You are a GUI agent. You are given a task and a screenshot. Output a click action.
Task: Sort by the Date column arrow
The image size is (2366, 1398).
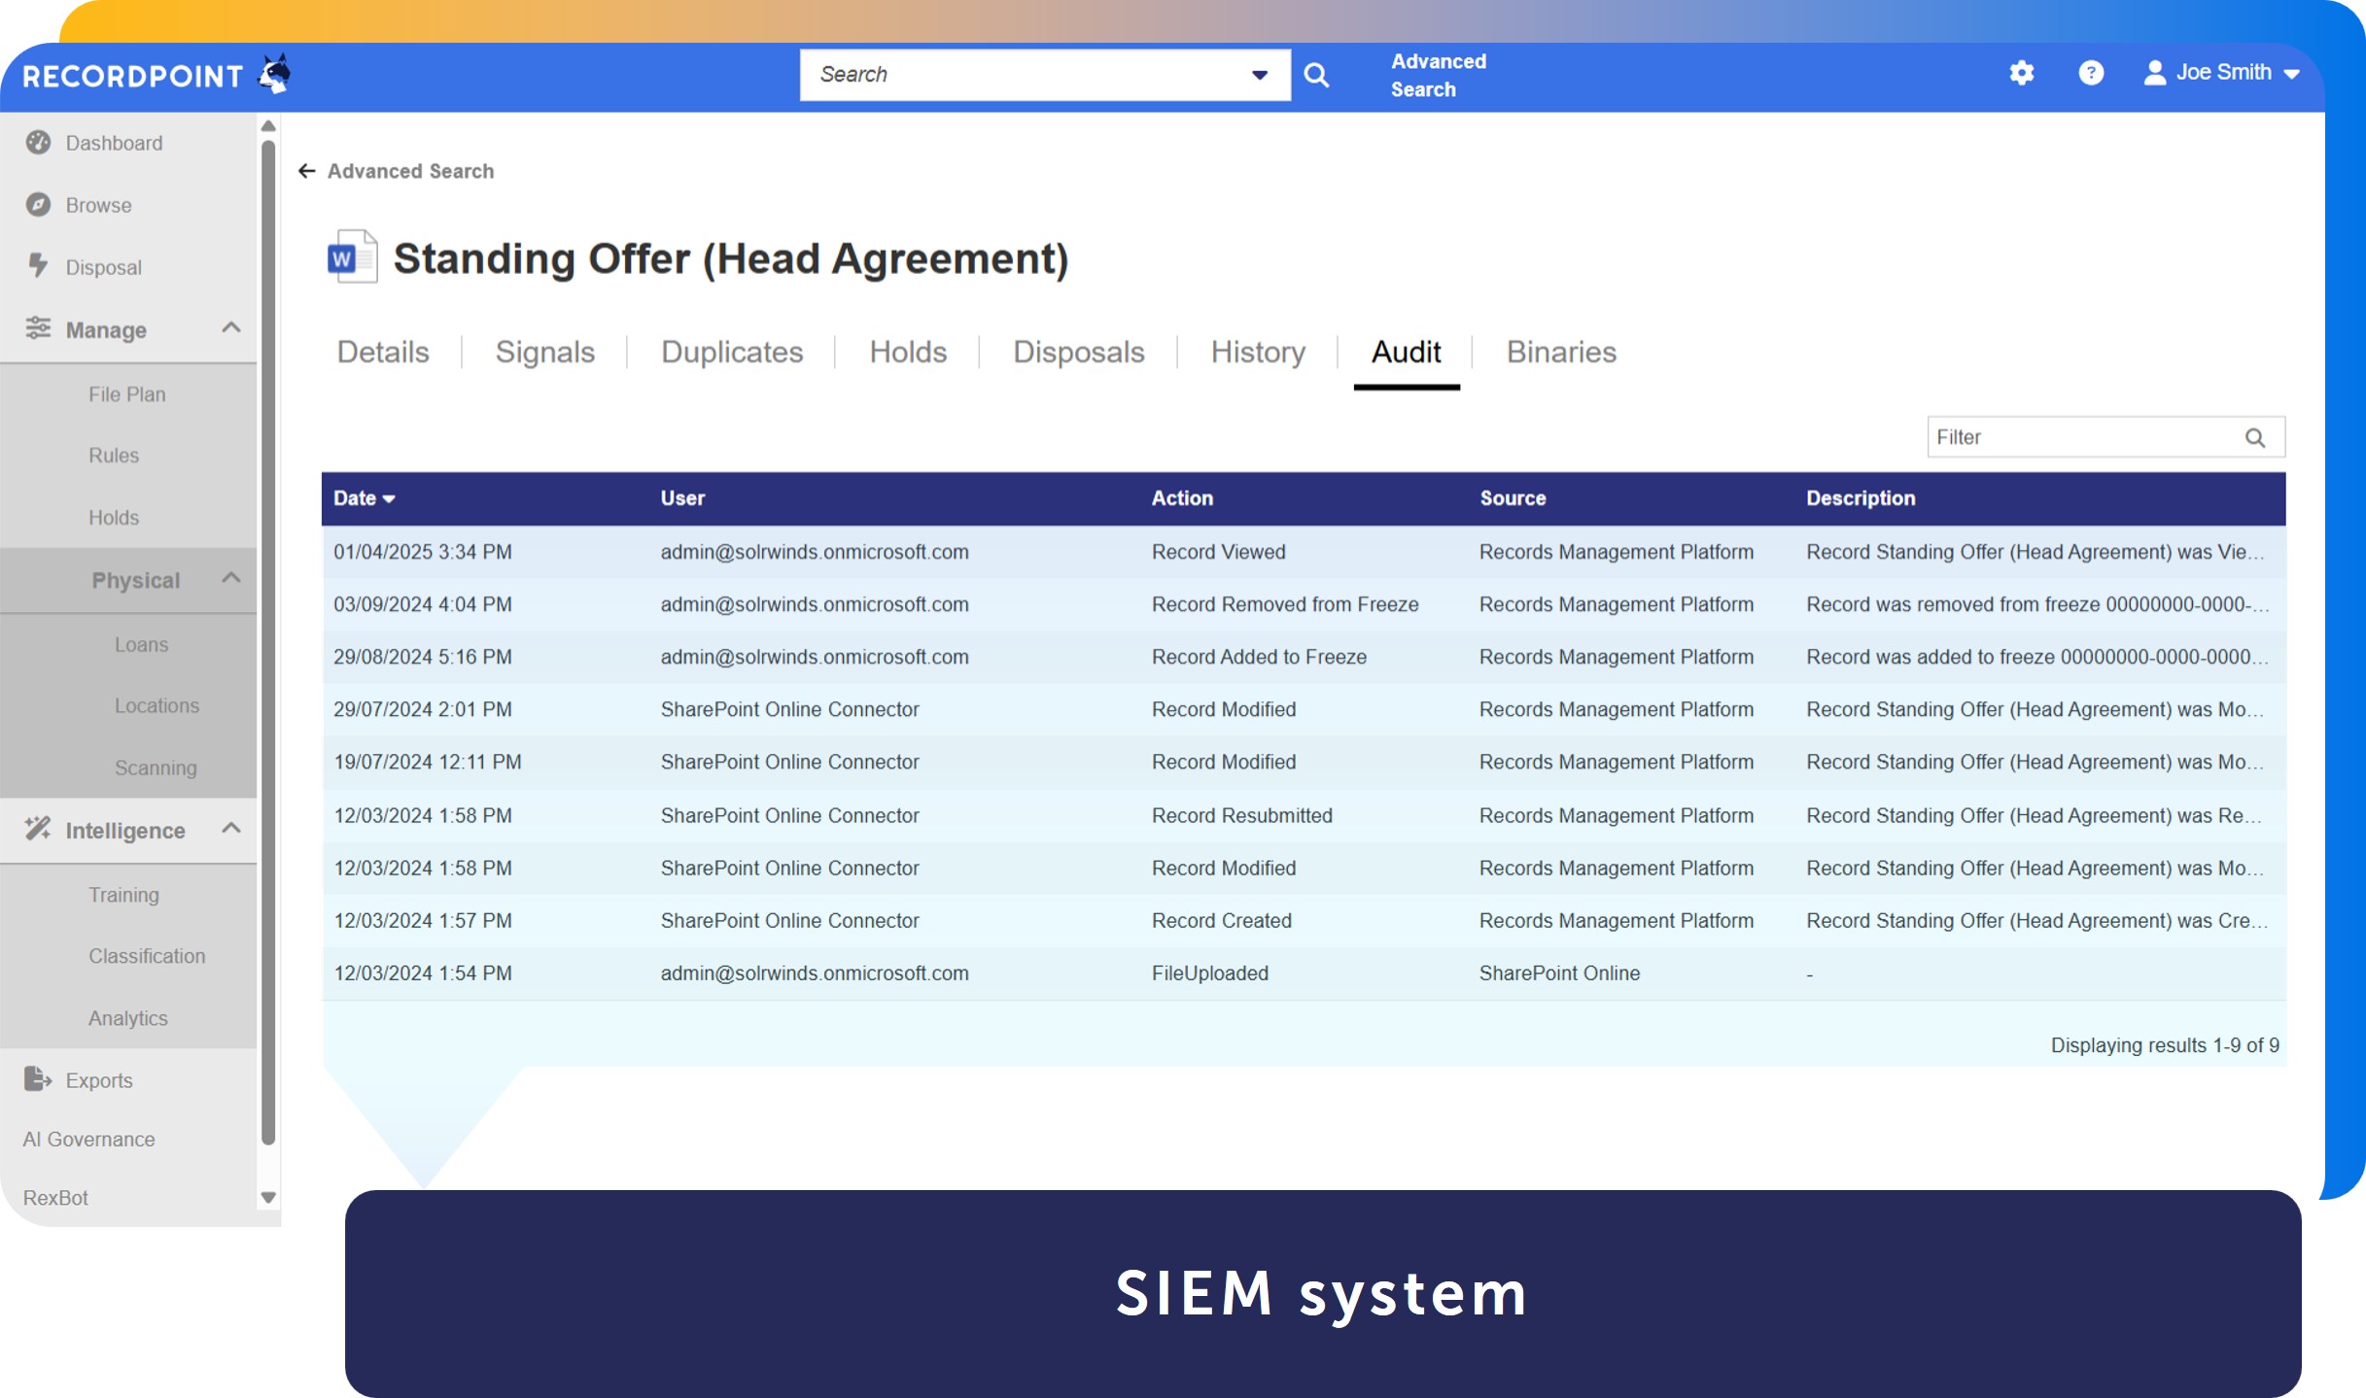[389, 499]
